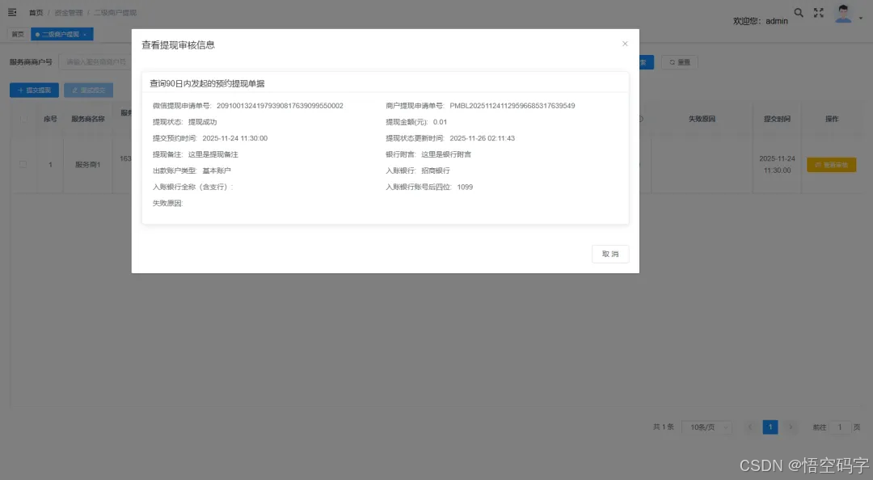This screenshot has height=480, width=873.
Task: Click the admin avatar picture
Action: point(843,14)
